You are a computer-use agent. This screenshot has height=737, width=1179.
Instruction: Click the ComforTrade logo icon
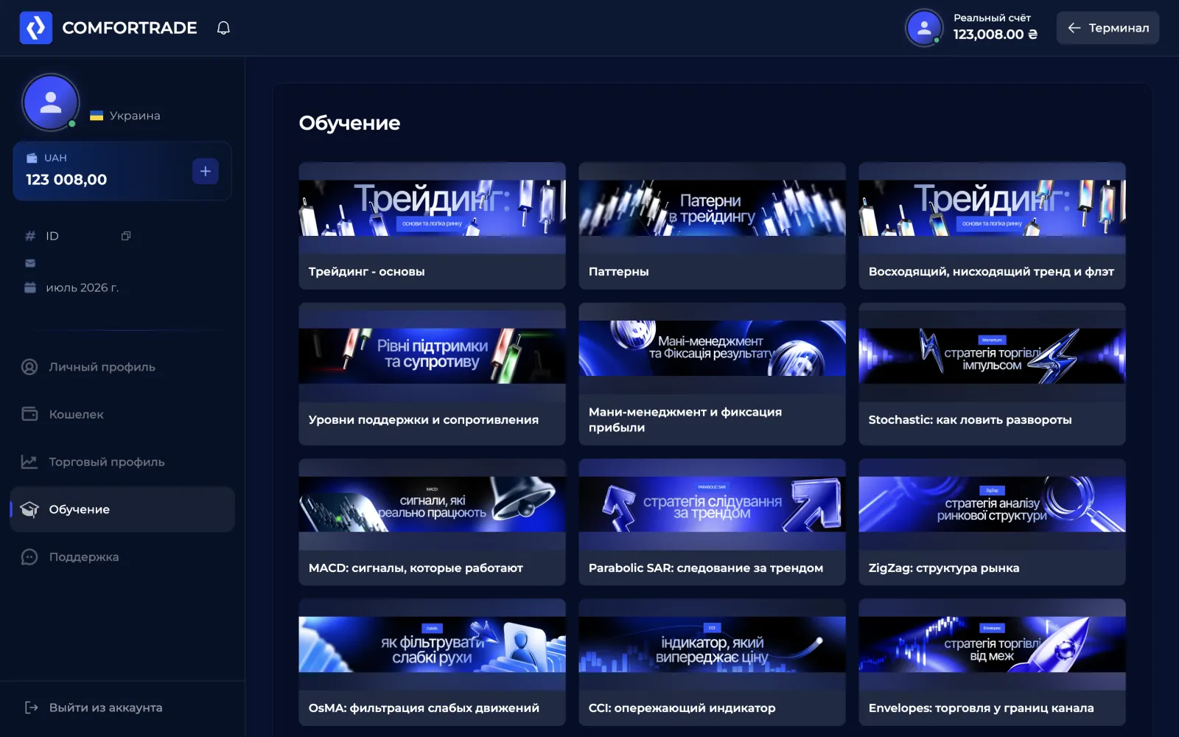35,28
